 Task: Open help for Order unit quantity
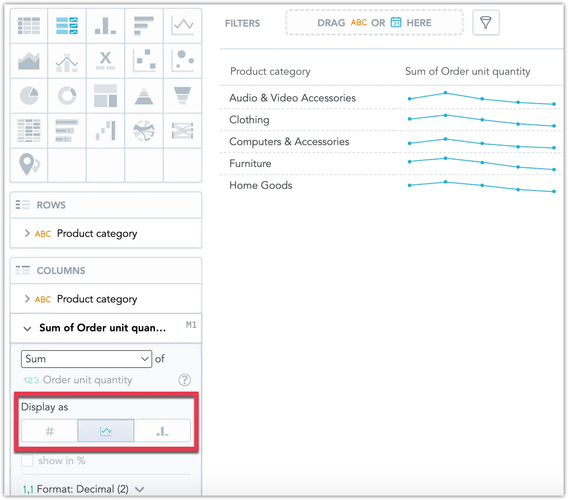point(184,380)
